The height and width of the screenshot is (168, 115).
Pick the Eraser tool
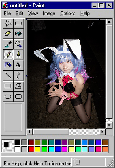pyautogui.click(x=8, y=34)
